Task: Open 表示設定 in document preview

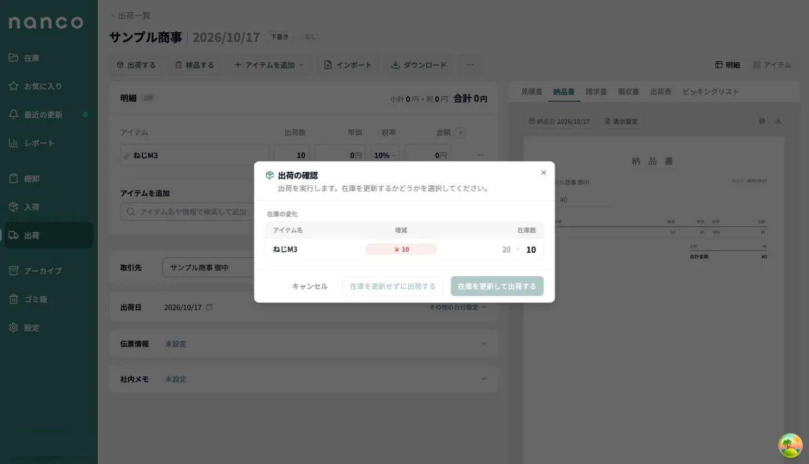Action: click(621, 121)
